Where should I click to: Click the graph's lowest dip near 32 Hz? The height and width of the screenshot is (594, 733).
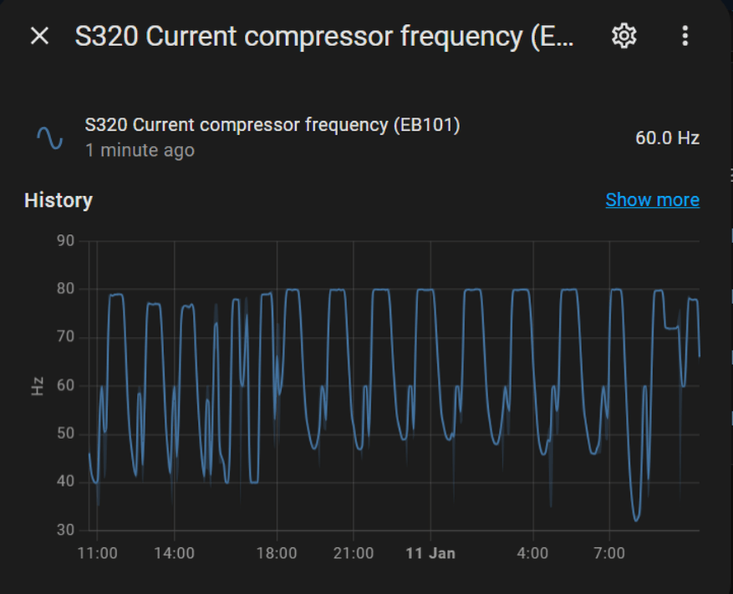[636, 519]
